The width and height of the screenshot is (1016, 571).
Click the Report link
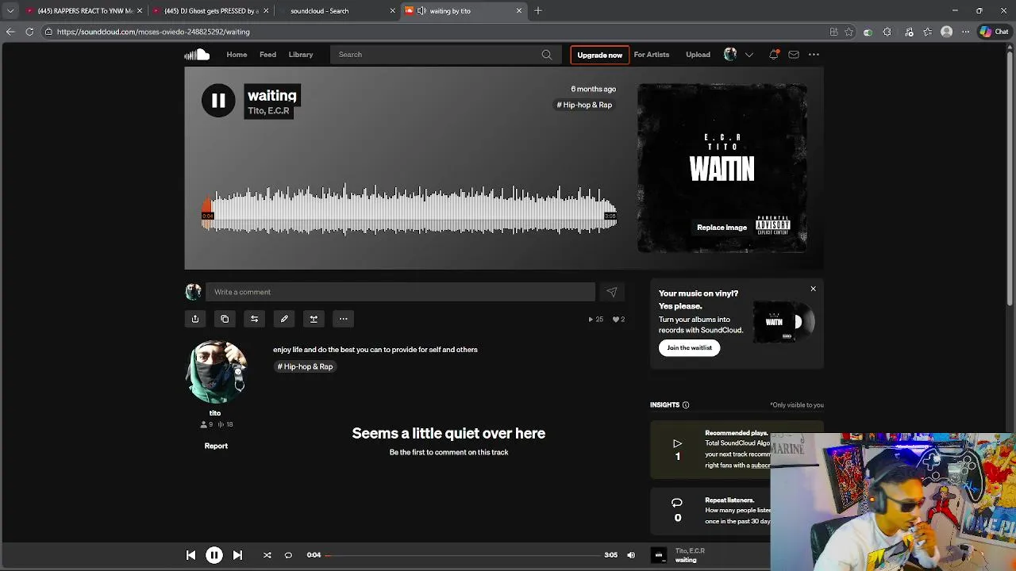(x=216, y=446)
